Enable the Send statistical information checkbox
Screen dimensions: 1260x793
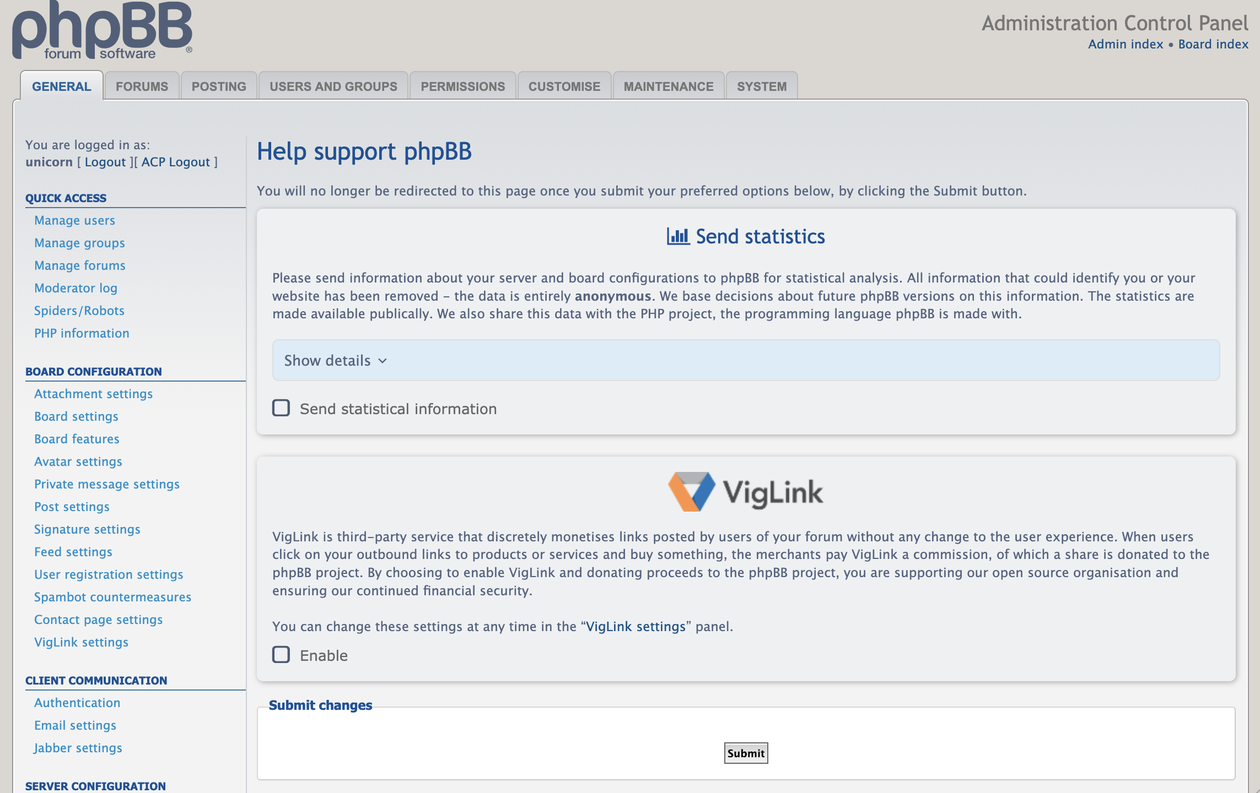coord(281,408)
